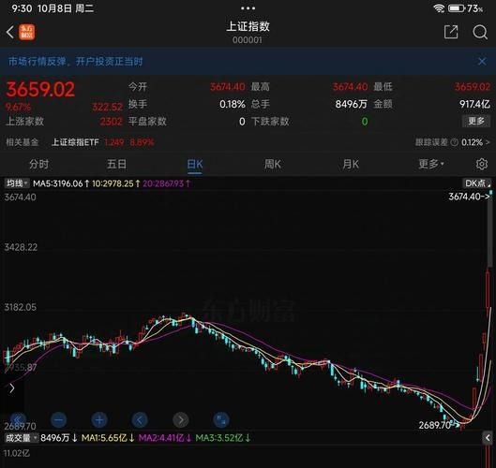The image size is (496, 468).
Task: Open the 成交量 indicator dropdown
Action: click(x=21, y=438)
